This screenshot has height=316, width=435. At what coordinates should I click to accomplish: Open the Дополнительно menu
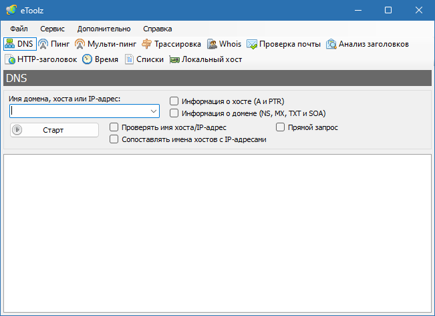(104, 29)
